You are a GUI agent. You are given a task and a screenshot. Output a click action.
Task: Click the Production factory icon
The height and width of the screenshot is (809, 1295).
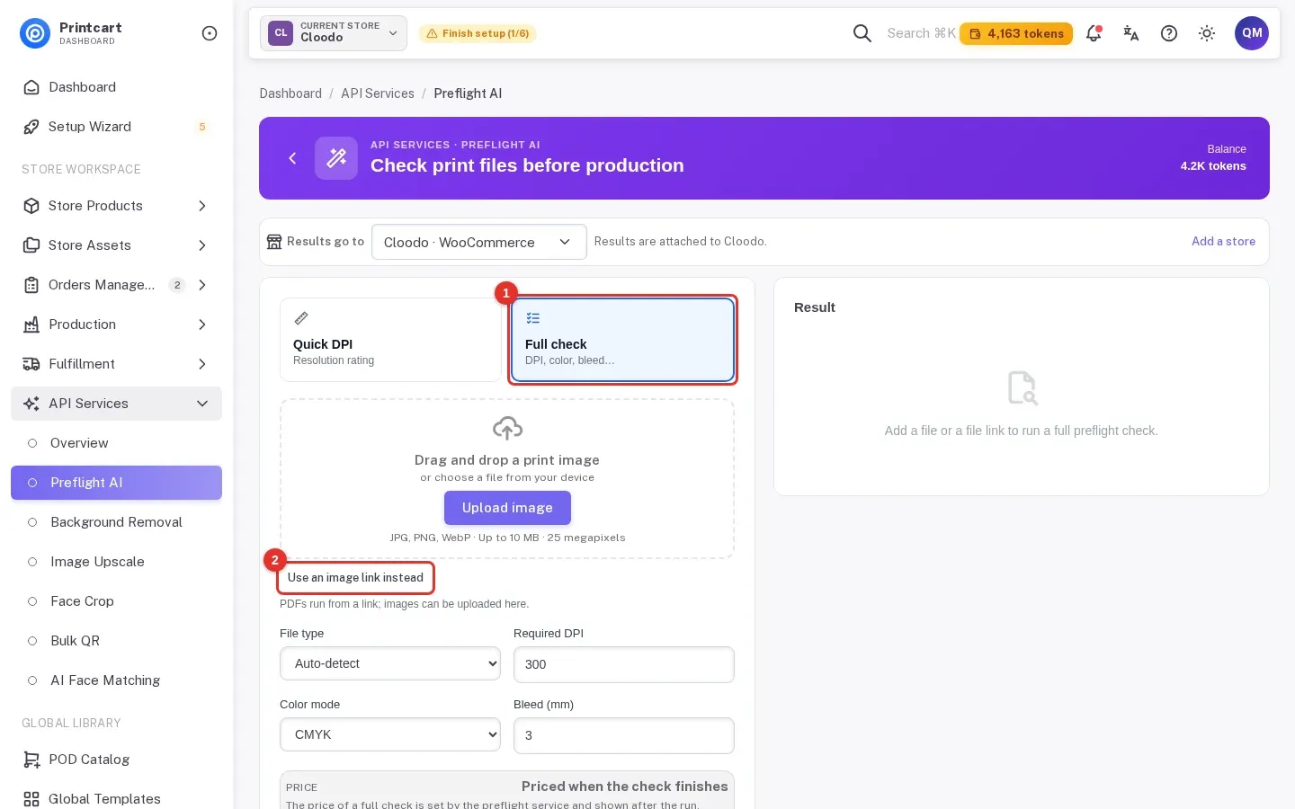pyautogui.click(x=31, y=324)
